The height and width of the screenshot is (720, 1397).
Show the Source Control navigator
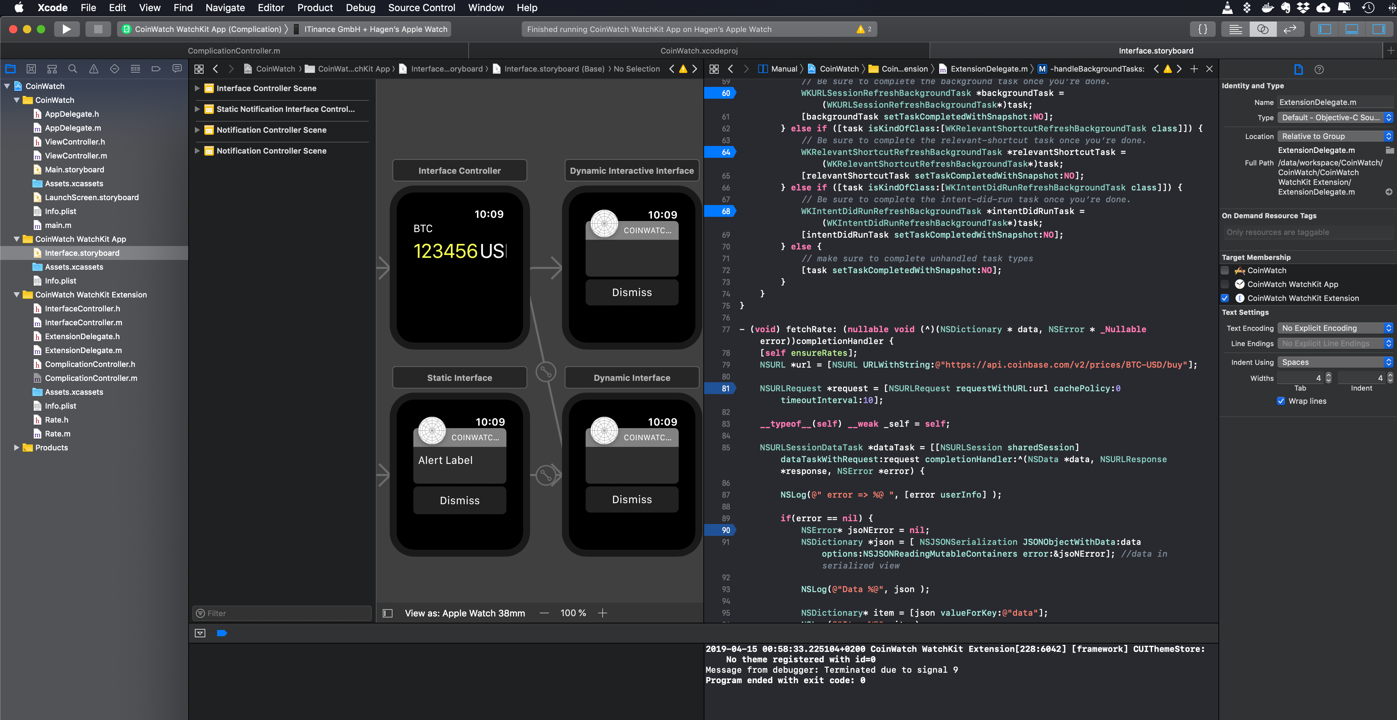pyautogui.click(x=31, y=69)
